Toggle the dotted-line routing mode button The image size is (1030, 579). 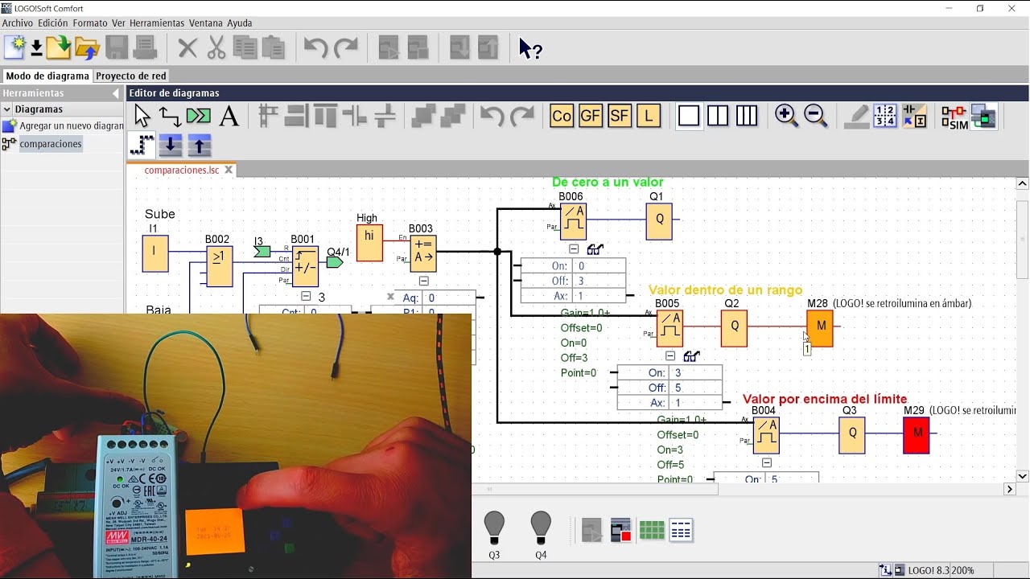coord(142,146)
